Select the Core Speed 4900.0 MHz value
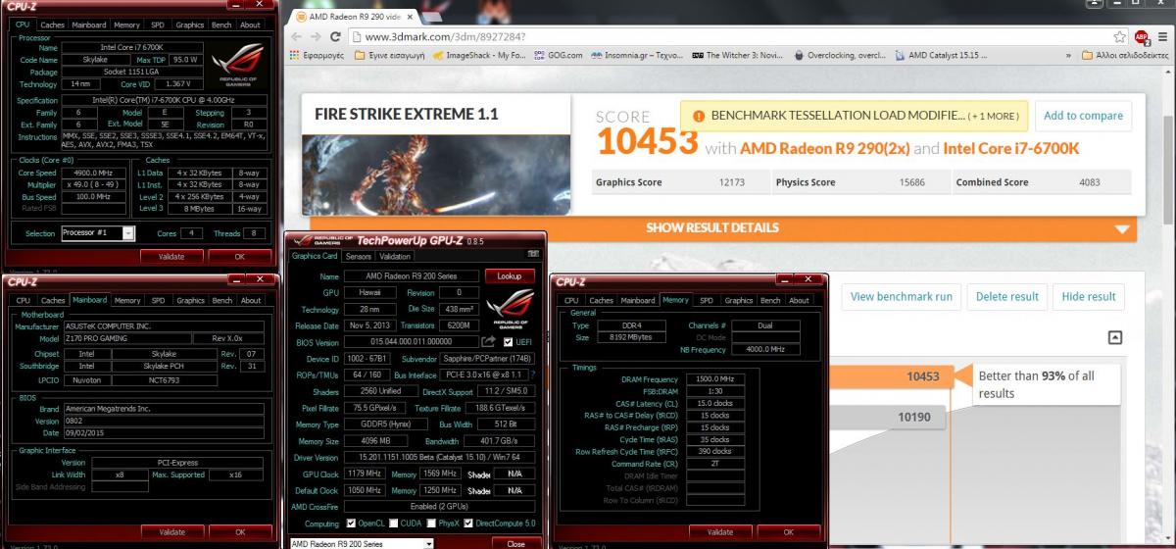This screenshot has height=549, width=1176. (94, 173)
